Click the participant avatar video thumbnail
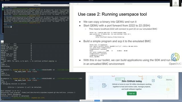 (x=176, y=3)
